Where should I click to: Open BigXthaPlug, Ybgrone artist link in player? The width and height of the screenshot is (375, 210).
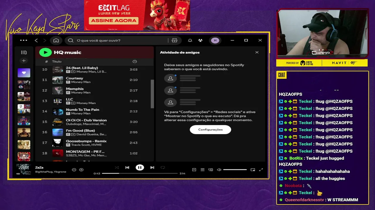(51, 172)
